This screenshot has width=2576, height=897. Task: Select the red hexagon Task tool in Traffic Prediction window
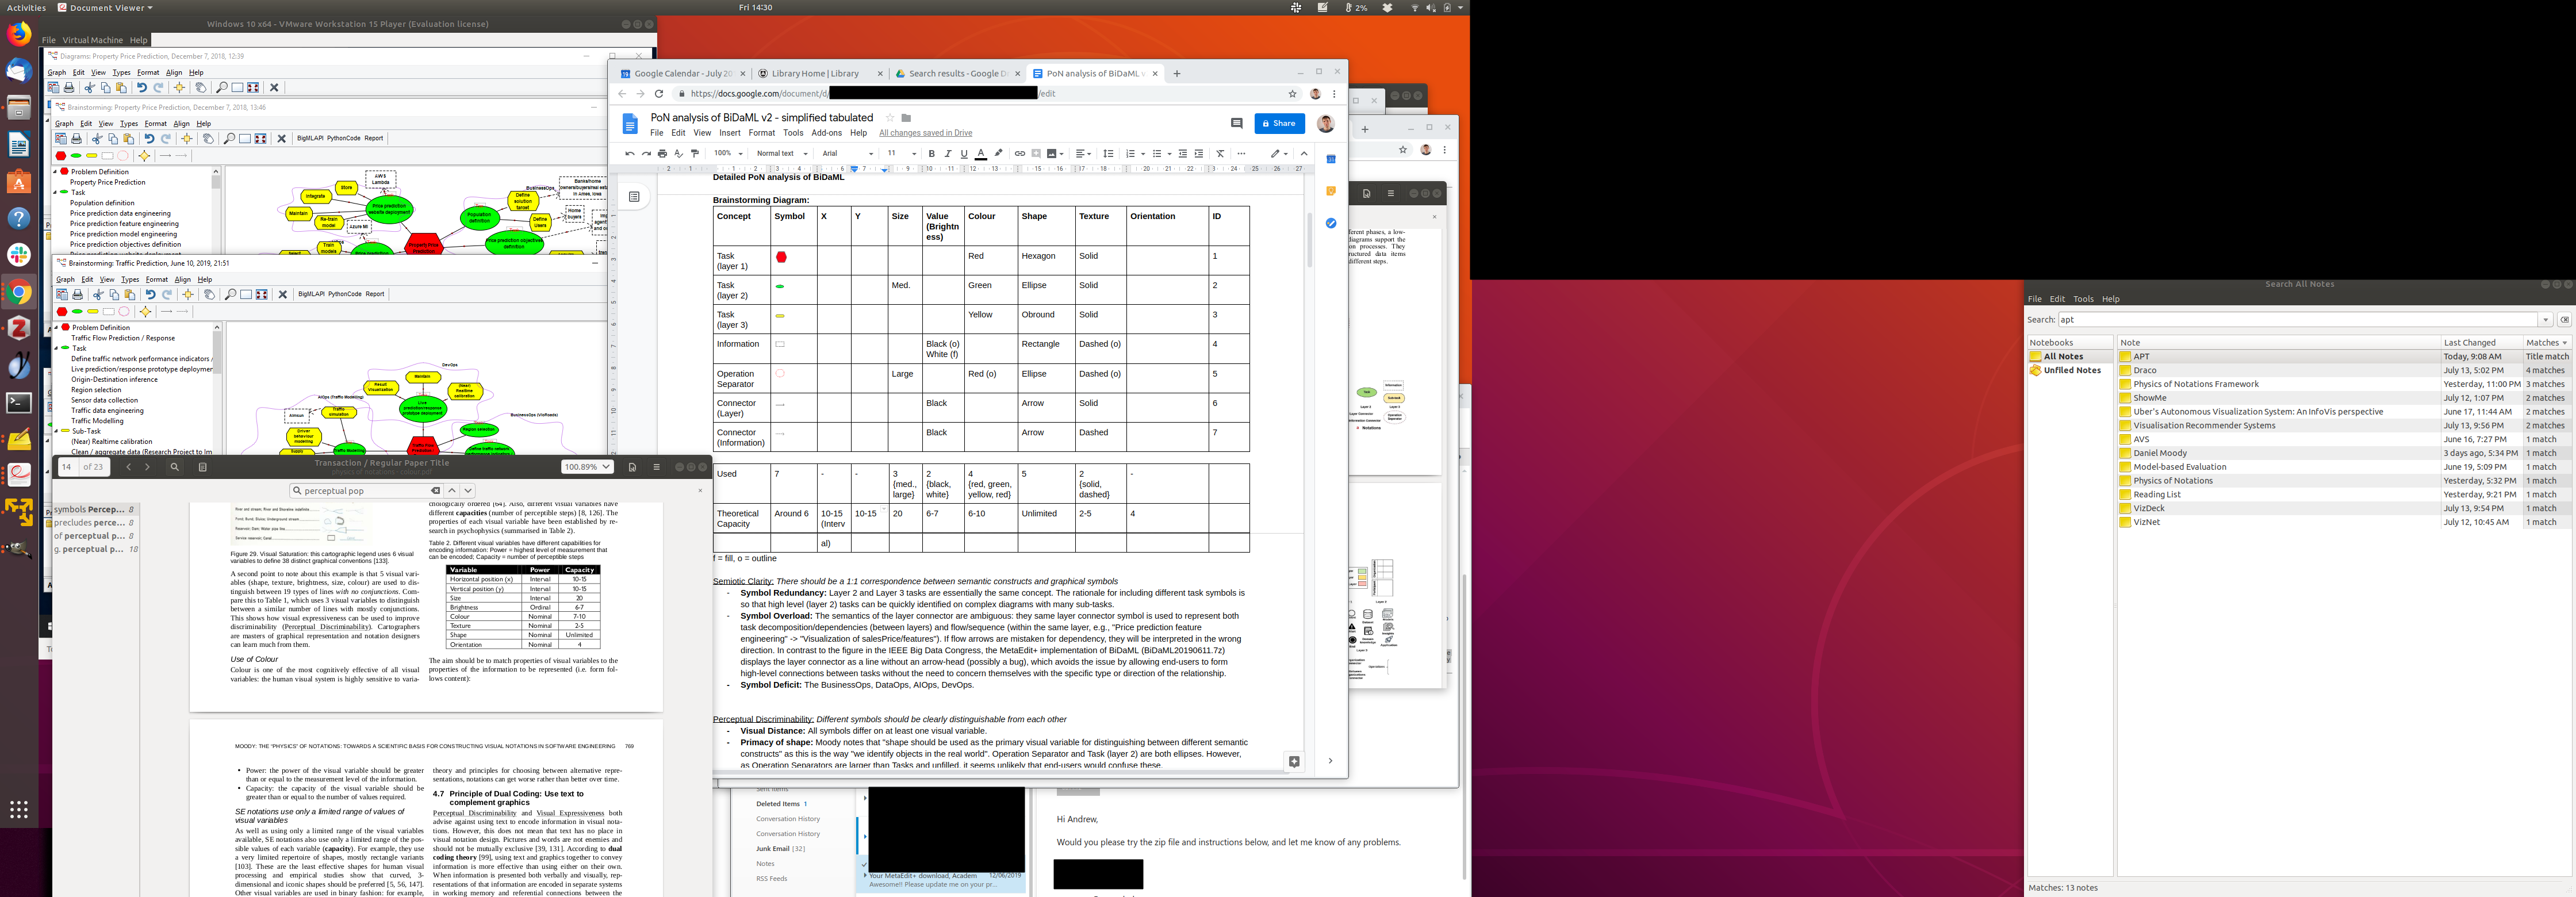[x=62, y=312]
